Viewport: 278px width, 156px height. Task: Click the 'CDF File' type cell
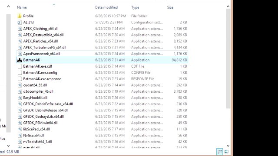tap(138, 66)
